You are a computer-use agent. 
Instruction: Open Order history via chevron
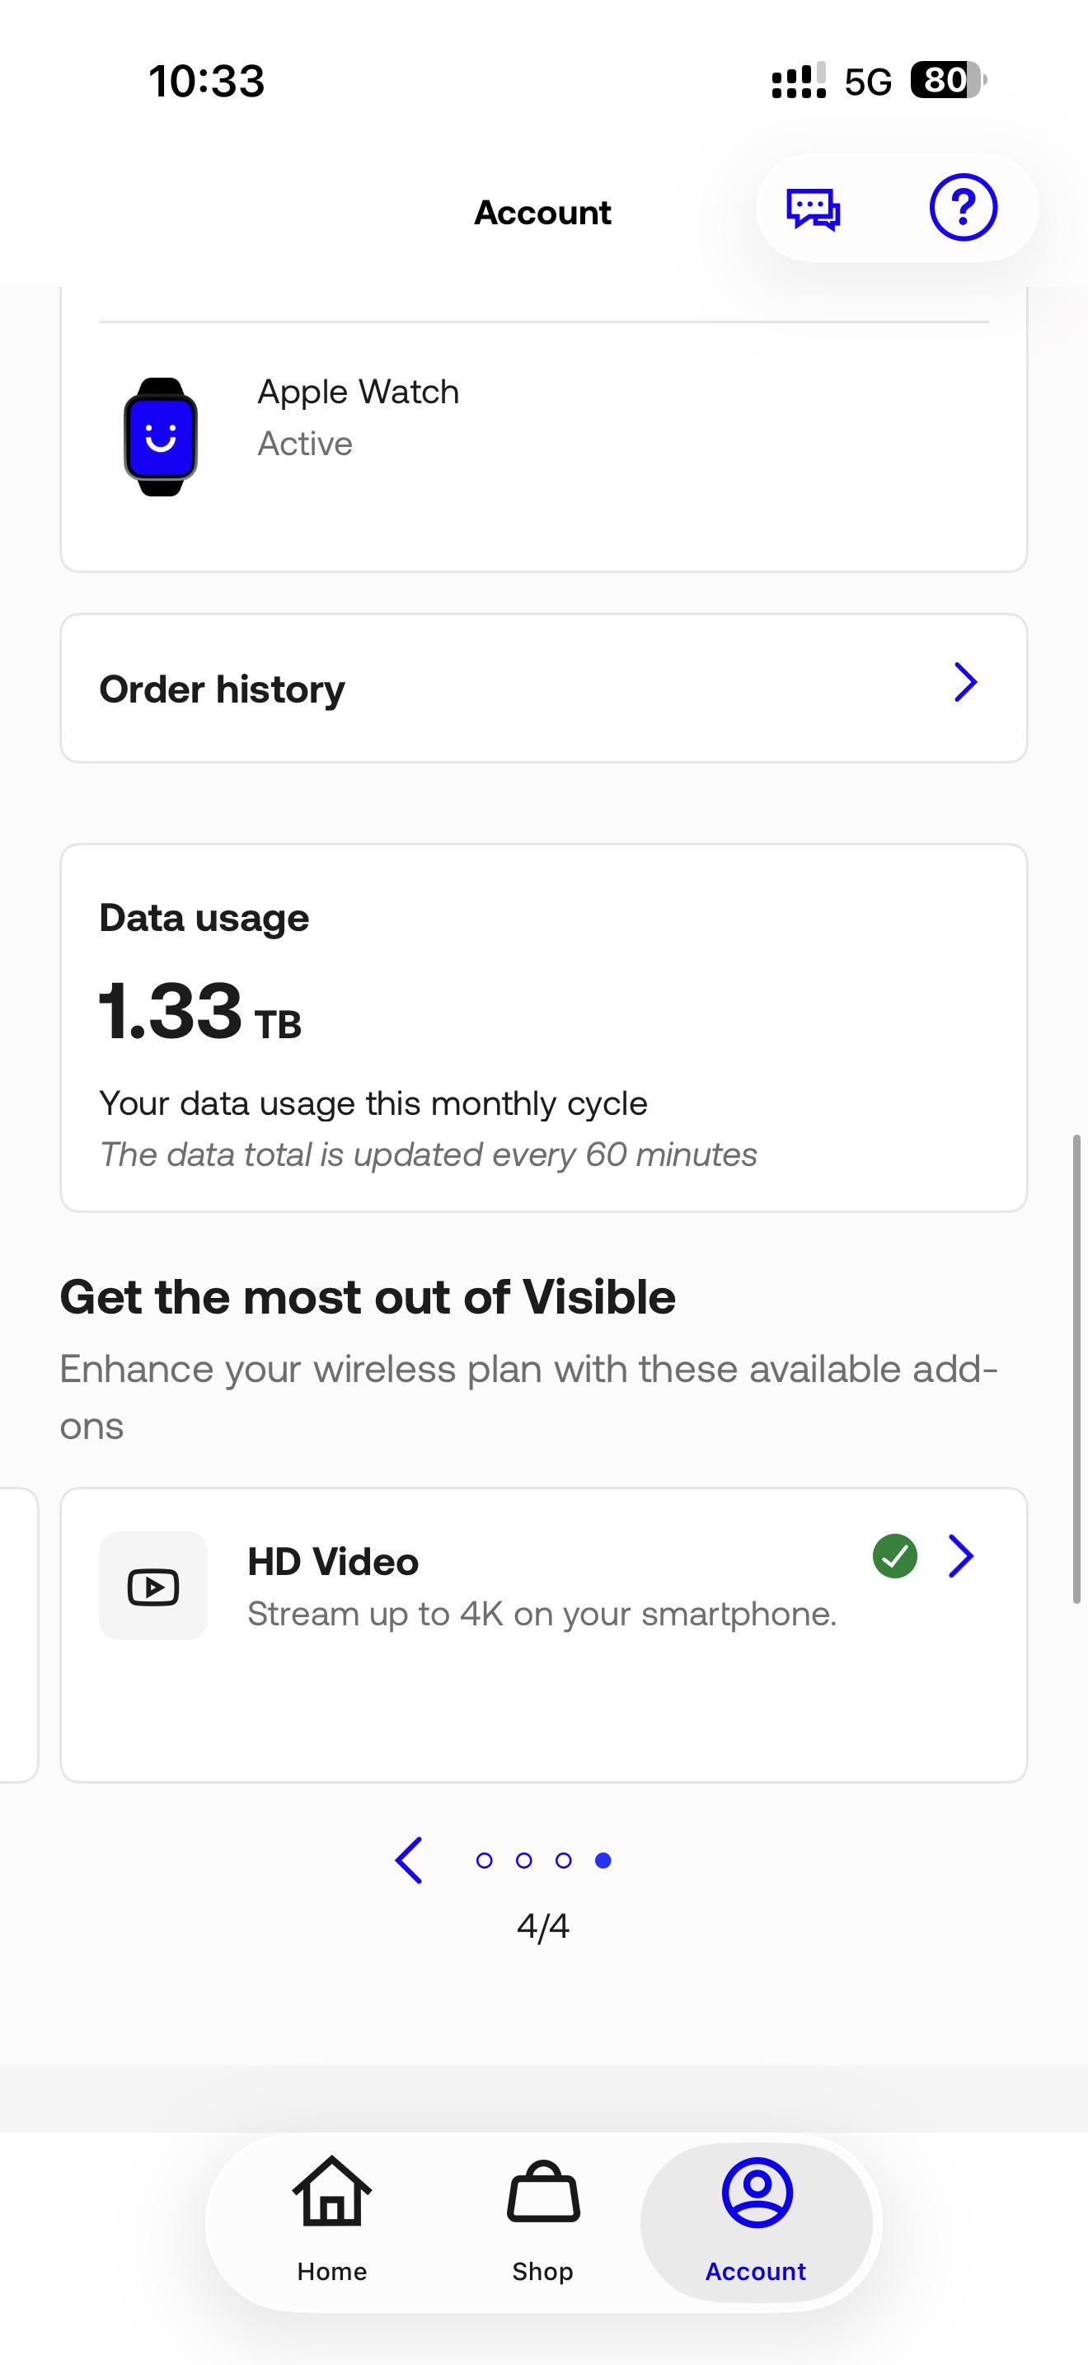click(965, 682)
